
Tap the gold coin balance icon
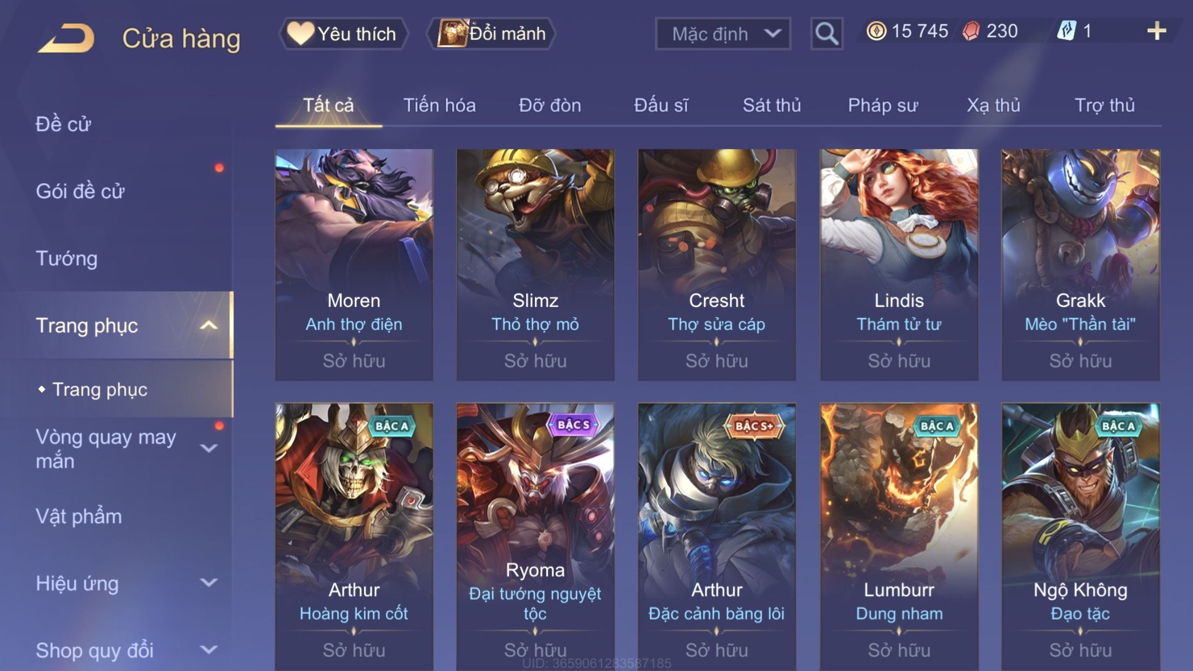coord(876,31)
